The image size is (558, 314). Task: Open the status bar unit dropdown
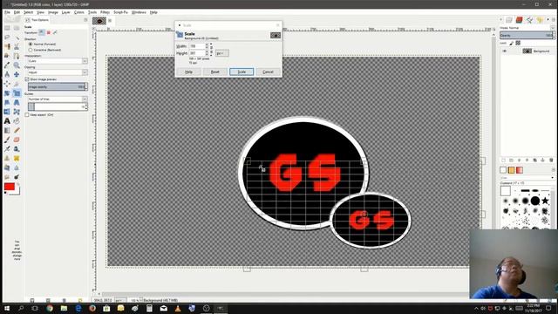click(120, 300)
